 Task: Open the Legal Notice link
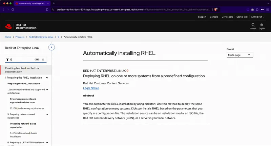(91, 88)
